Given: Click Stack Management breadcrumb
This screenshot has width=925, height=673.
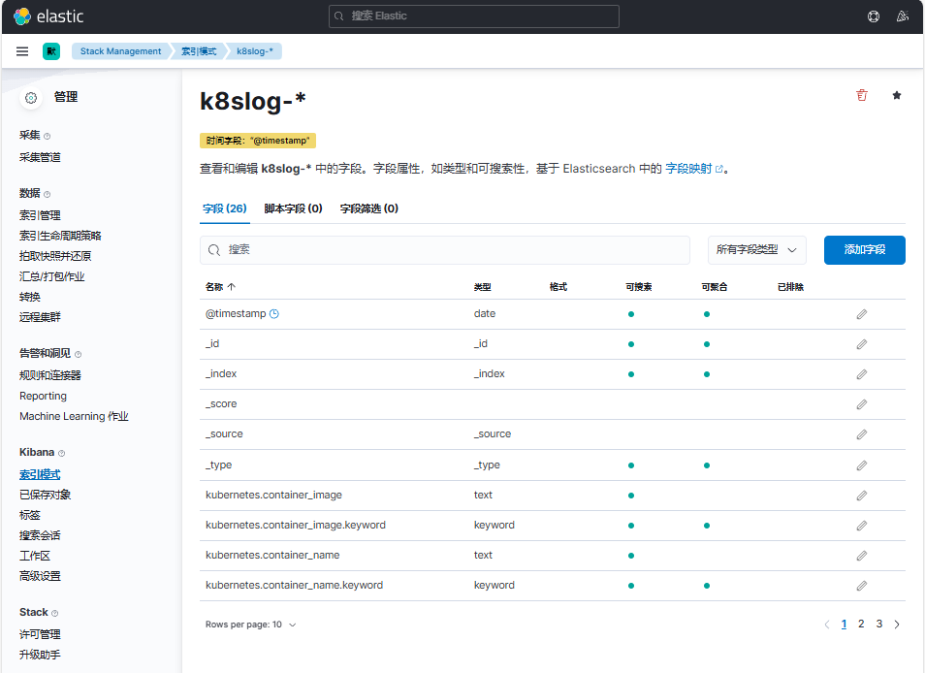Looking at the screenshot, I should pos(121,51).
